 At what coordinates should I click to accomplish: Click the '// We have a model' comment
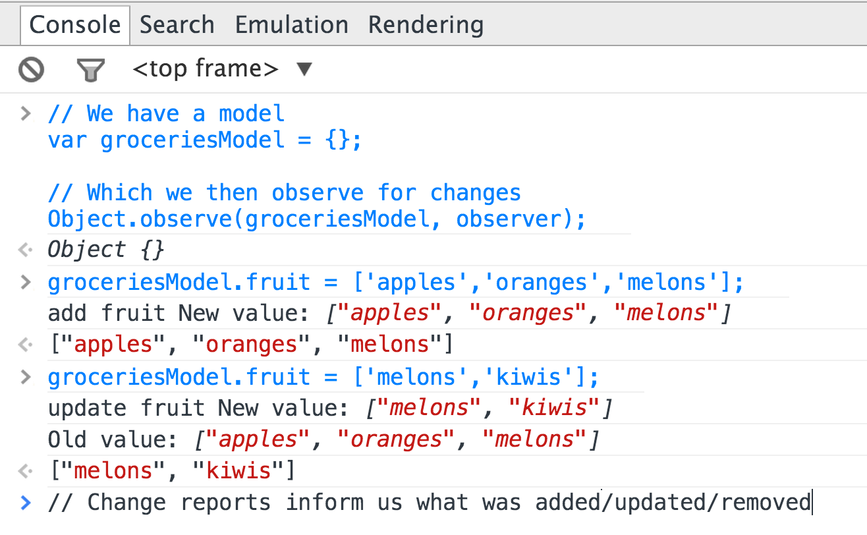pyautogui.click(x=166, y=113)
